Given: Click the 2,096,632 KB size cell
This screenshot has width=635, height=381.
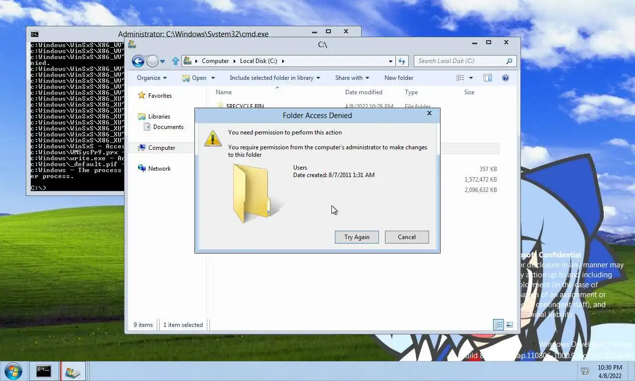Looking at the screenshot, I should coord(481,190).
